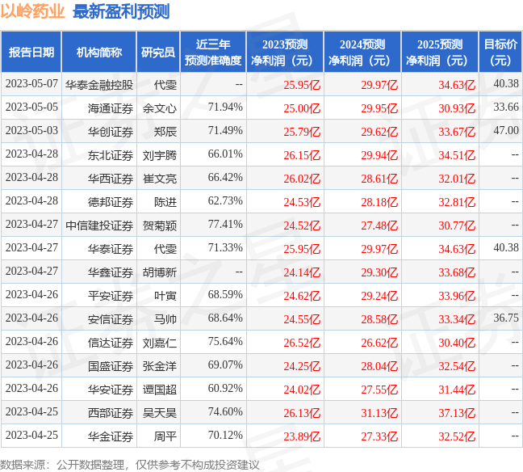This screenshot has height=472, width=523.
Task: Click the 数据来源 footer note
Action: click(129, 465)
